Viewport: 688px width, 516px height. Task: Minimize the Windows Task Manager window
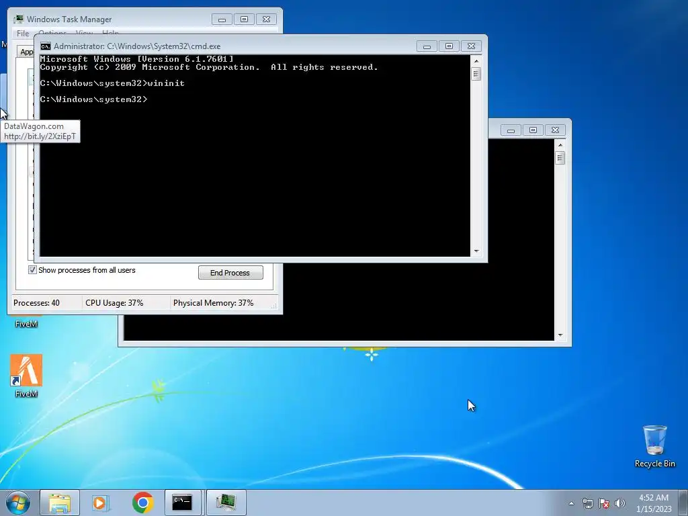tap(222, 19)
